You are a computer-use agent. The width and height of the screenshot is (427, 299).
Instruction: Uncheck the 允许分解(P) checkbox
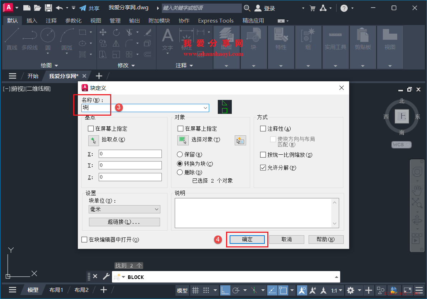tap(263, 168)
